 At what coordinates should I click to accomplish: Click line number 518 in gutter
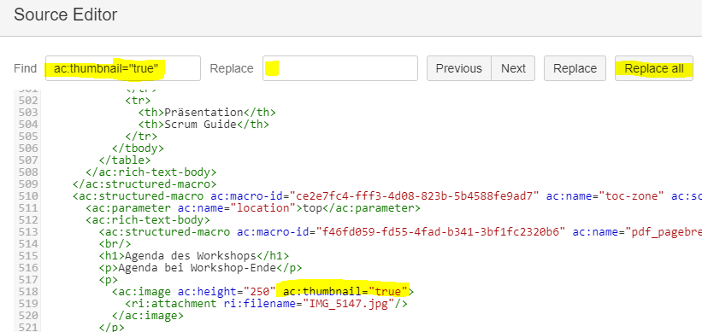click(28, 292)
